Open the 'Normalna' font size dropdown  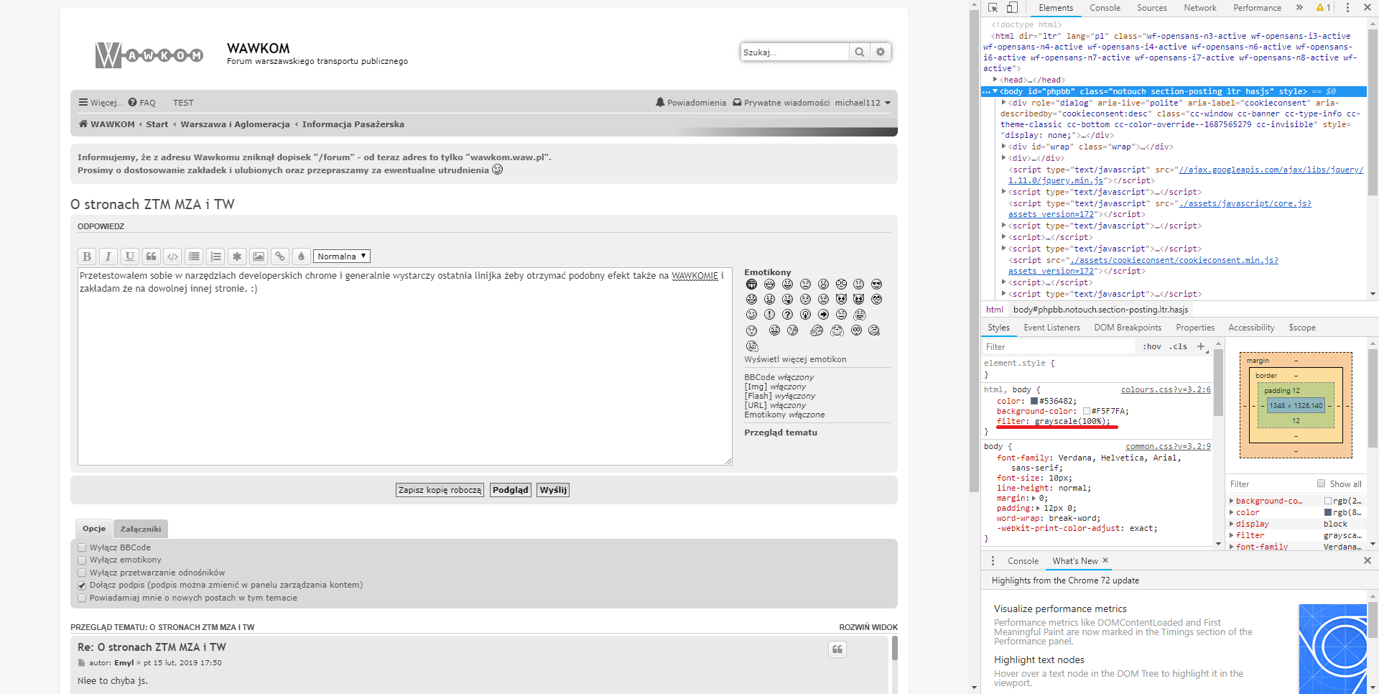coord(342,256)
